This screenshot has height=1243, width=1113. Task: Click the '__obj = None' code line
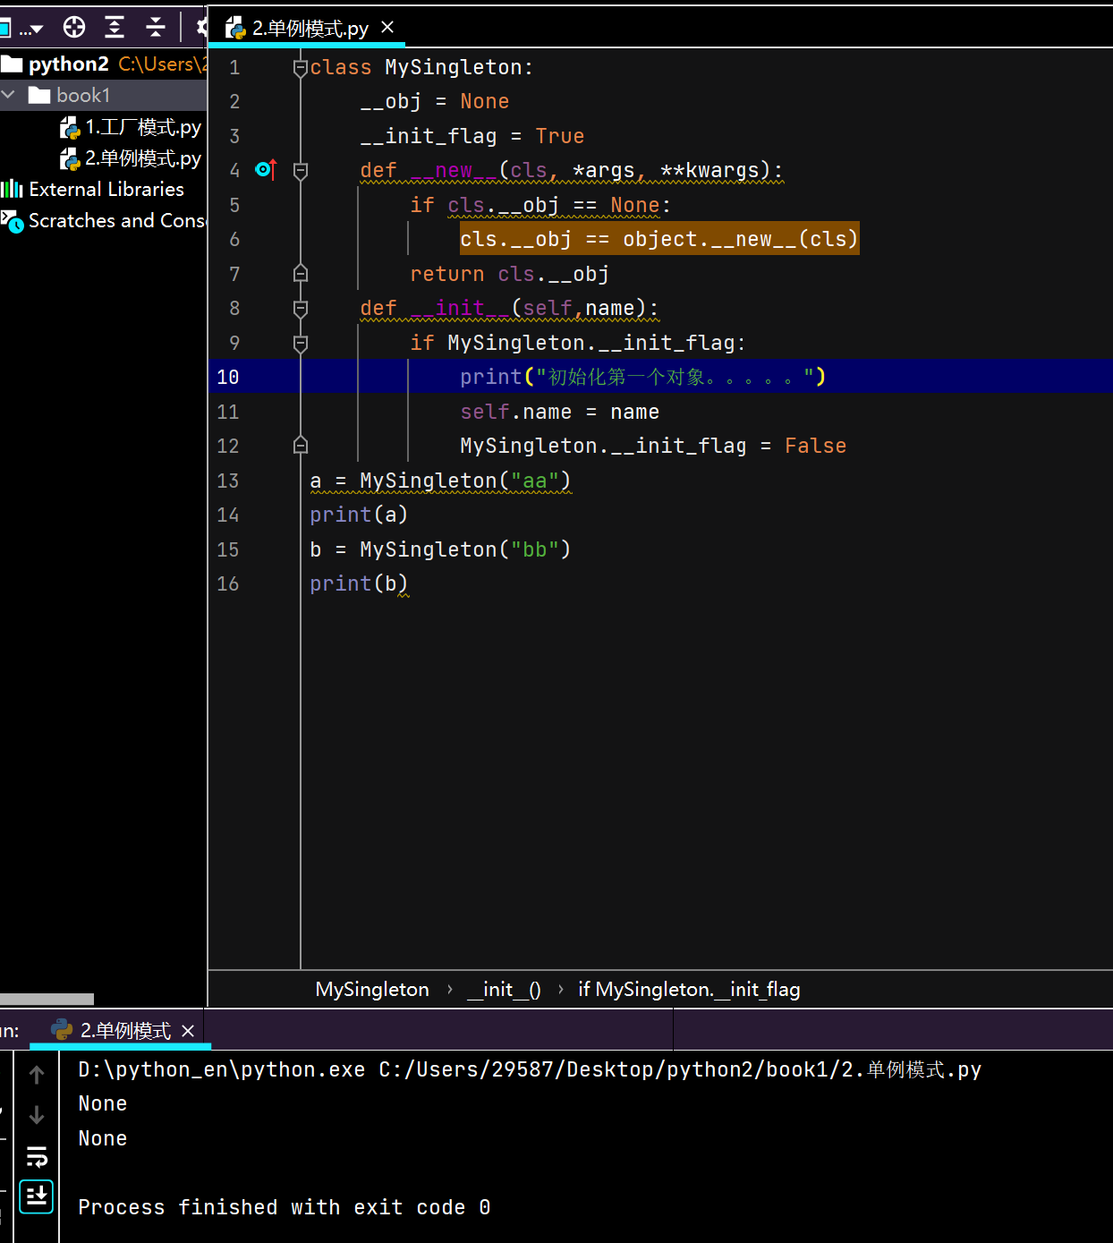(x=435, y=101)
